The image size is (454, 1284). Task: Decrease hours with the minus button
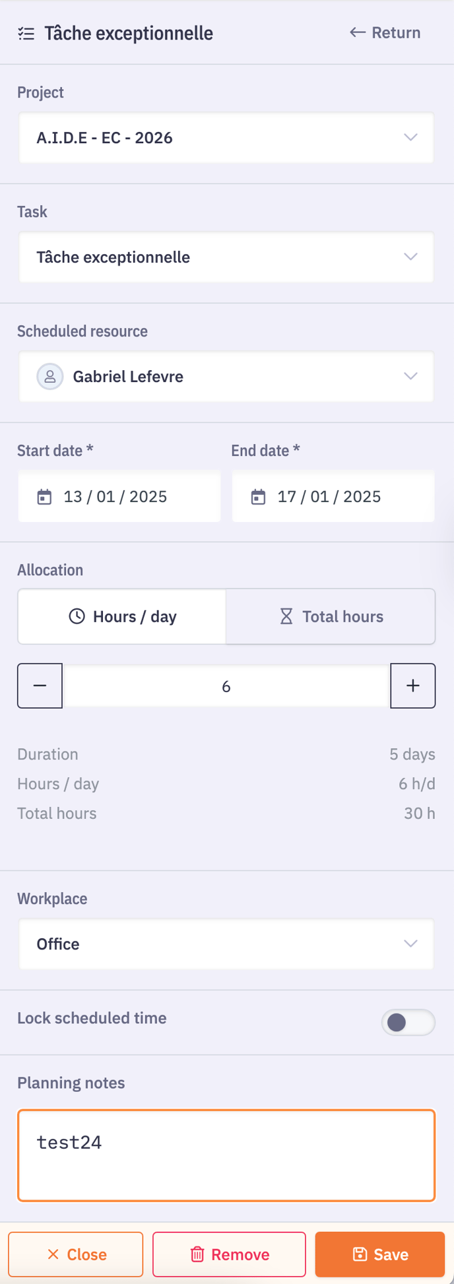coord(40,686)
